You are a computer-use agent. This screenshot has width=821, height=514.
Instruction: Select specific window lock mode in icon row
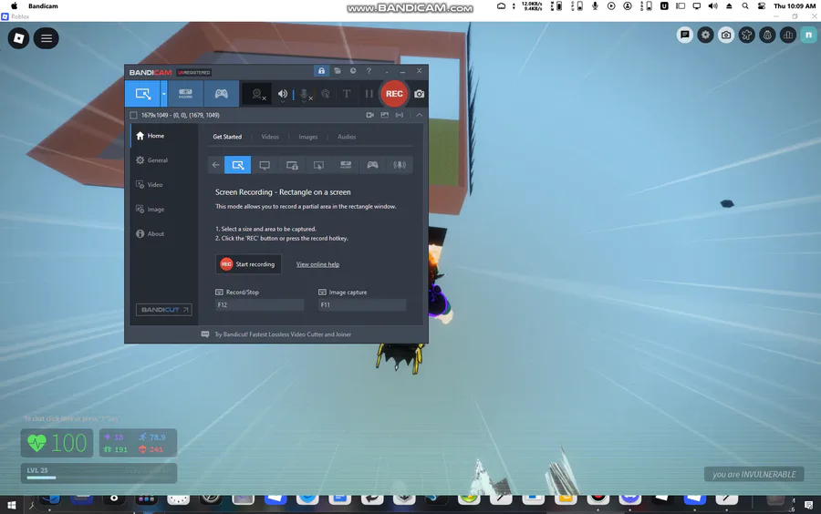click(292, 165)
